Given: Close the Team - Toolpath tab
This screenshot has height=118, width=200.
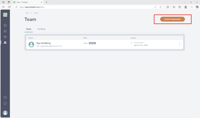Looking at the screenshot, I should tap(41, 2).
